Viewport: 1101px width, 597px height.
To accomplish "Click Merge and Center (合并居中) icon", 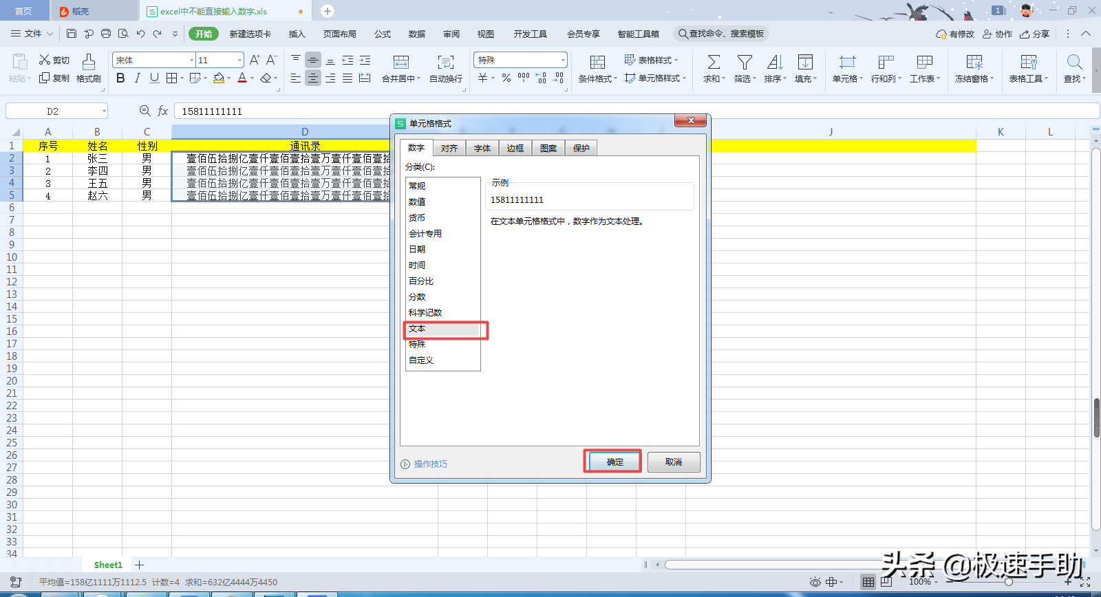I will tap(401, 68).
